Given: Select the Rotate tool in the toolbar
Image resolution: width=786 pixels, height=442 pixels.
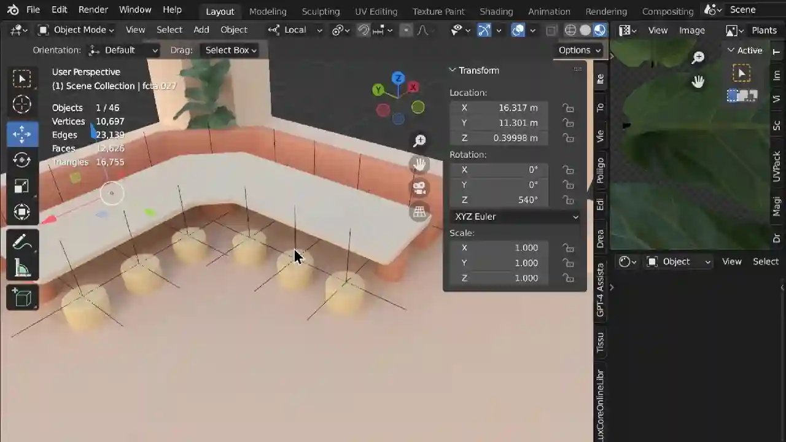Looking at the screenshot, I should 21,161.
